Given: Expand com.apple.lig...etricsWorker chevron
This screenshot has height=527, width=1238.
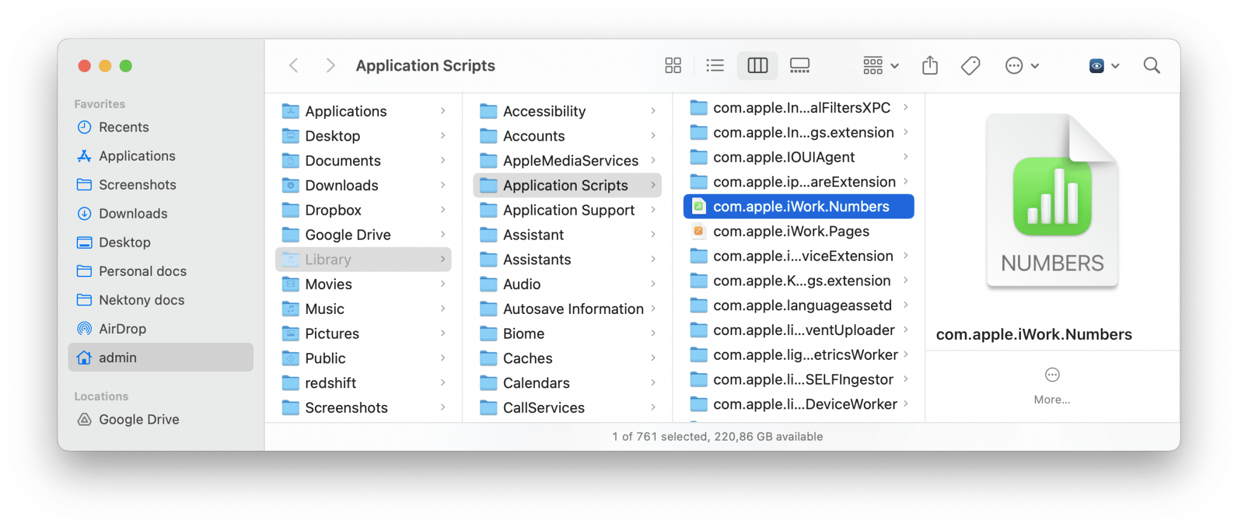Looking at the screenshot, I should pyautogui.click(x=906, y=354).
